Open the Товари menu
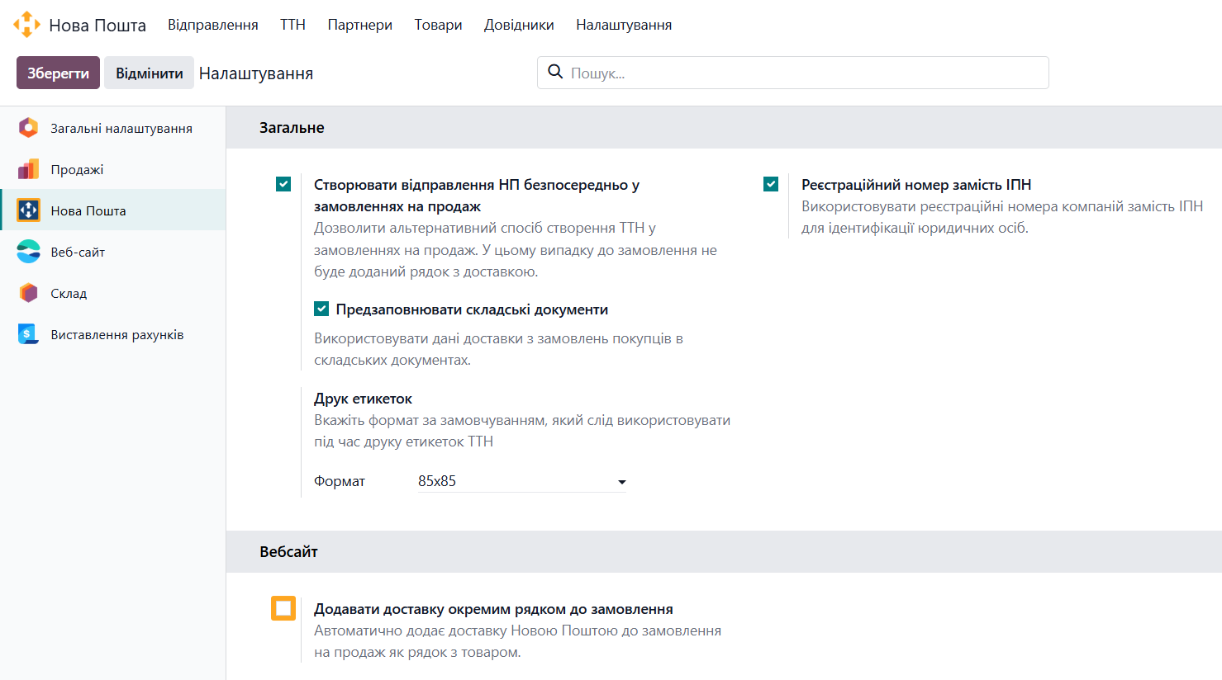This screenshot has width=1222, height=680. 438,25
